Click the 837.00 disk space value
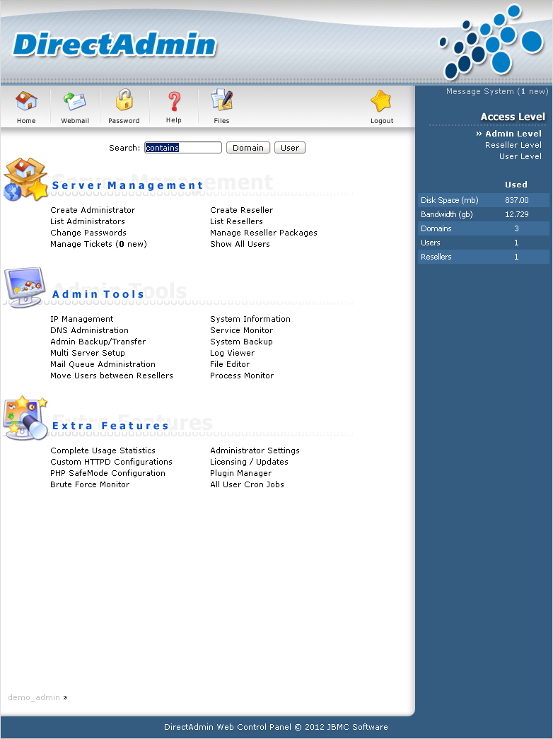This screenshot has height=739, width=553. (x=517, y=200)
